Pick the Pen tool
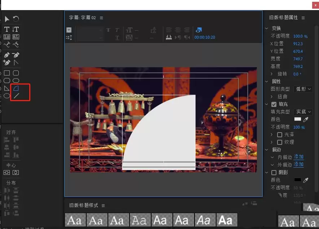The image size is (319, 229). click(7, 55)
